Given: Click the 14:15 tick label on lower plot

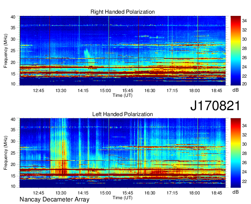Looking at the screenshot, I should [83, 193].
